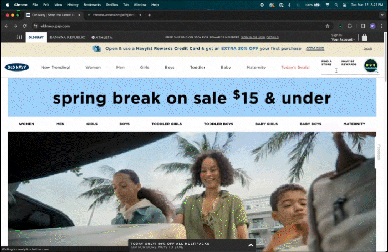
Task: Open Control Center in menu bar
Action: click(x=344, y=4)
